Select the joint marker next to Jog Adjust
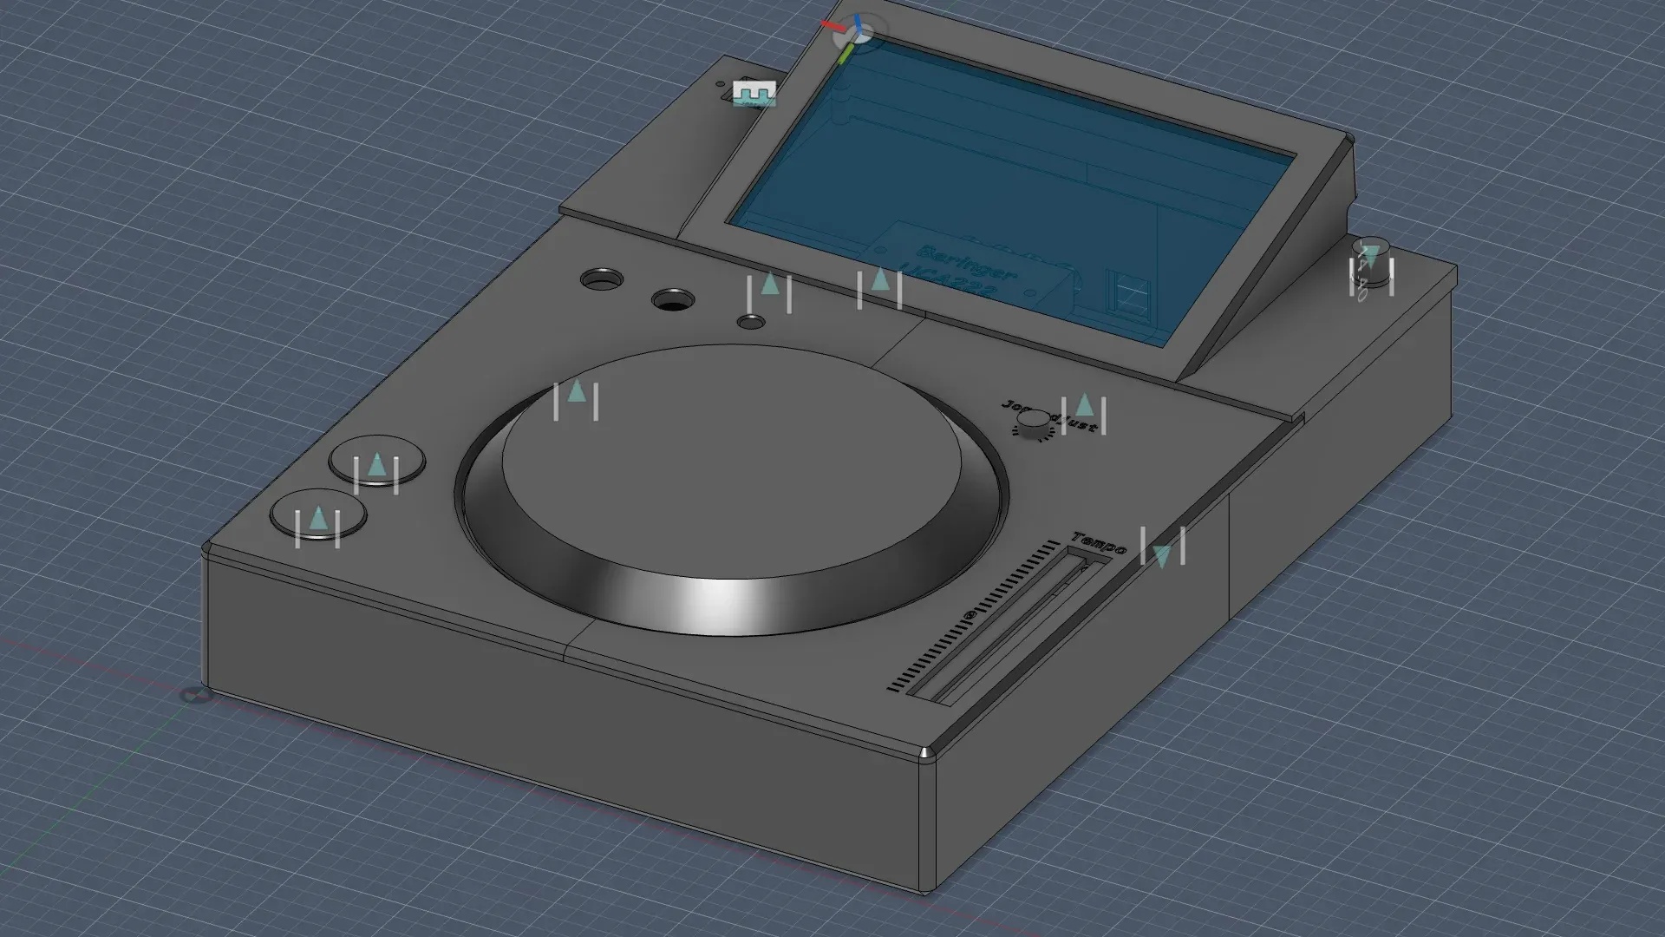 pyautogui.click(x=1084, y=415)
